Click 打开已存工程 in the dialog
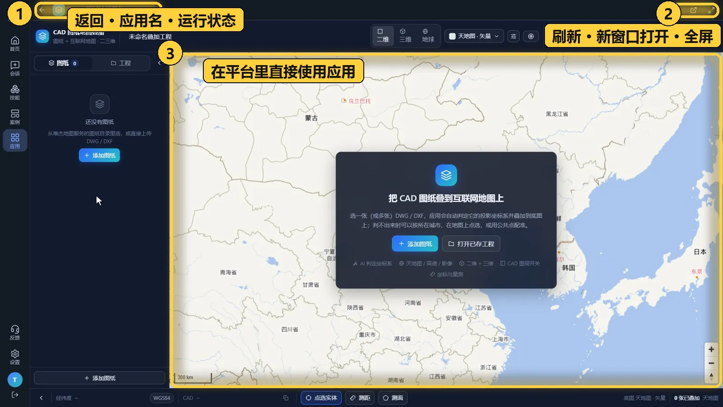 [471, 244]
